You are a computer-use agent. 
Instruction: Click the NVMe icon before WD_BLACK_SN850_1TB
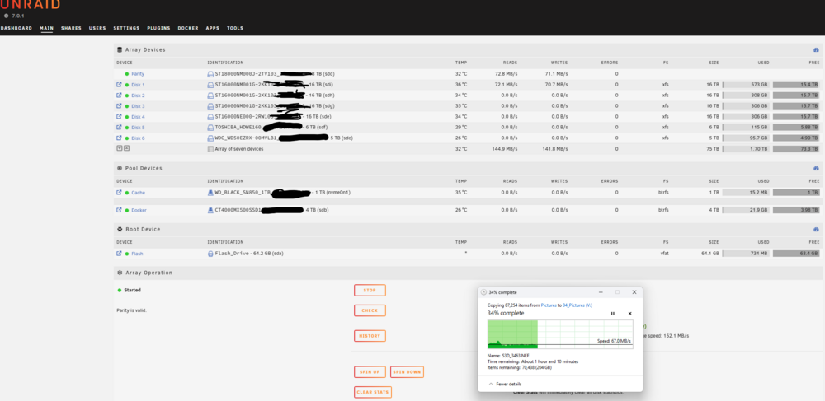210,193
